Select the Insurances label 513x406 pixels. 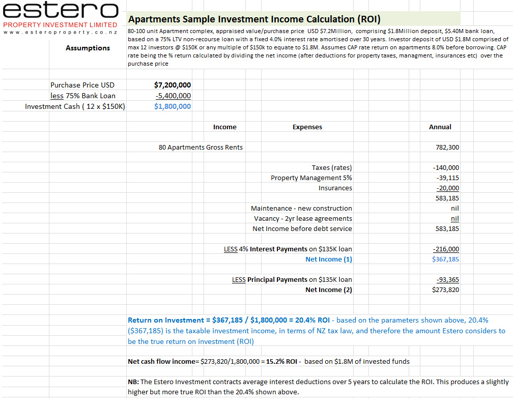tap(335, 188)
